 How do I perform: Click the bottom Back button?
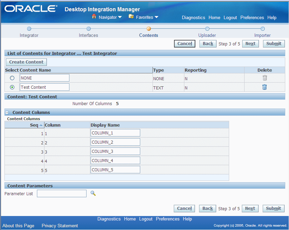tap(208, 209)
